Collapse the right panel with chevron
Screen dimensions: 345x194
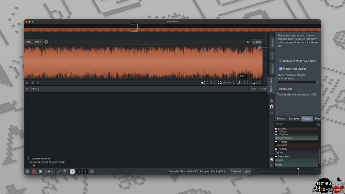tap(272, 34)
